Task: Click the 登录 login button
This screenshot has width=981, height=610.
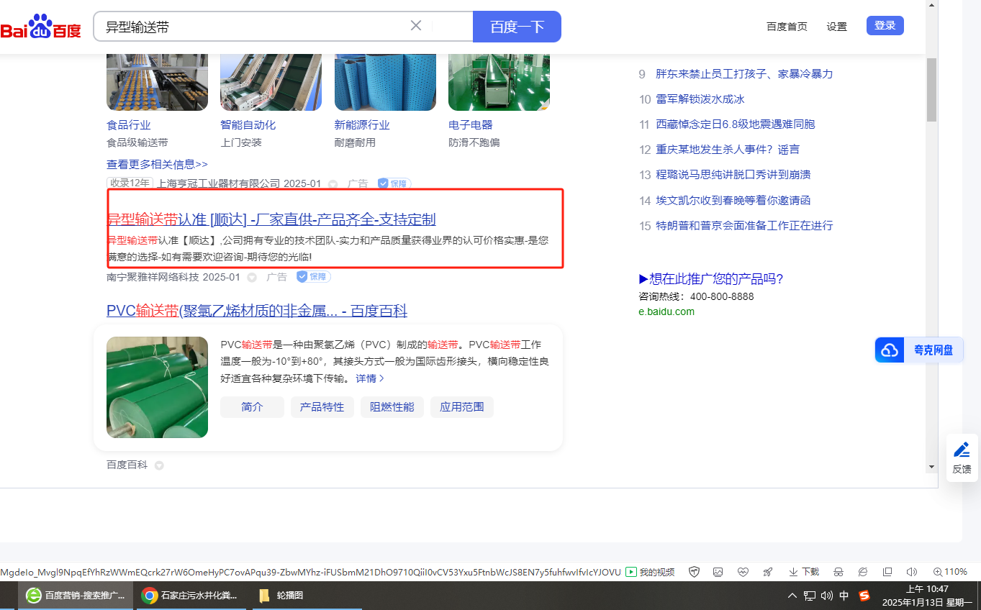Action: (885, 26)
